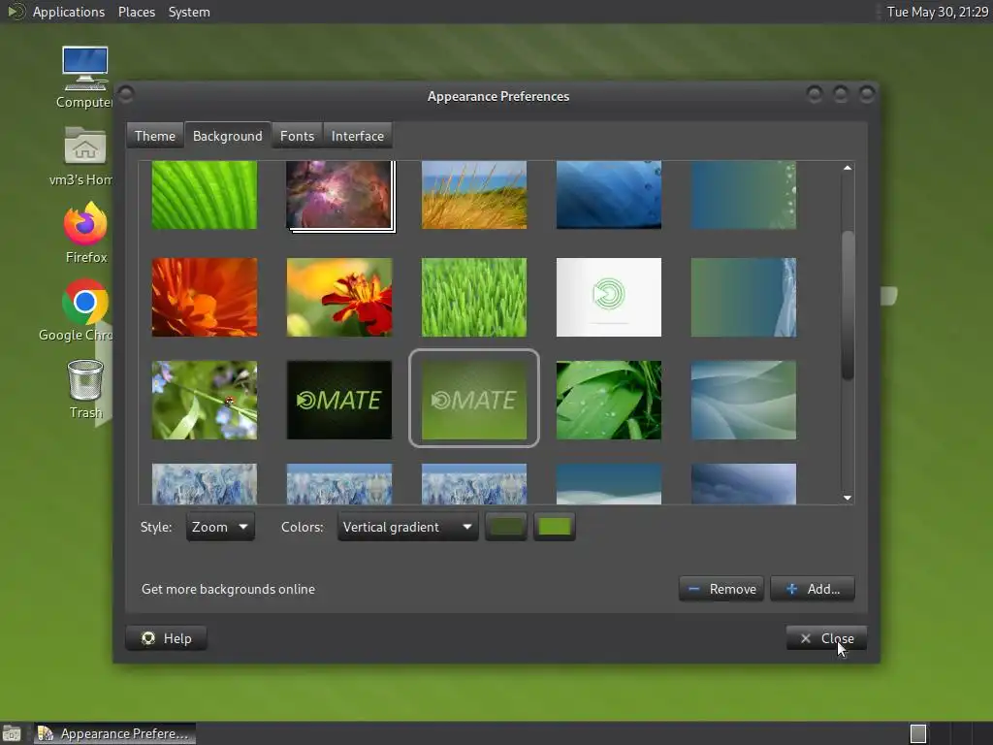Screen dimensions: 993x745
Task: Click the show desktop icon in bottom panel
Action: click(12, 733)
